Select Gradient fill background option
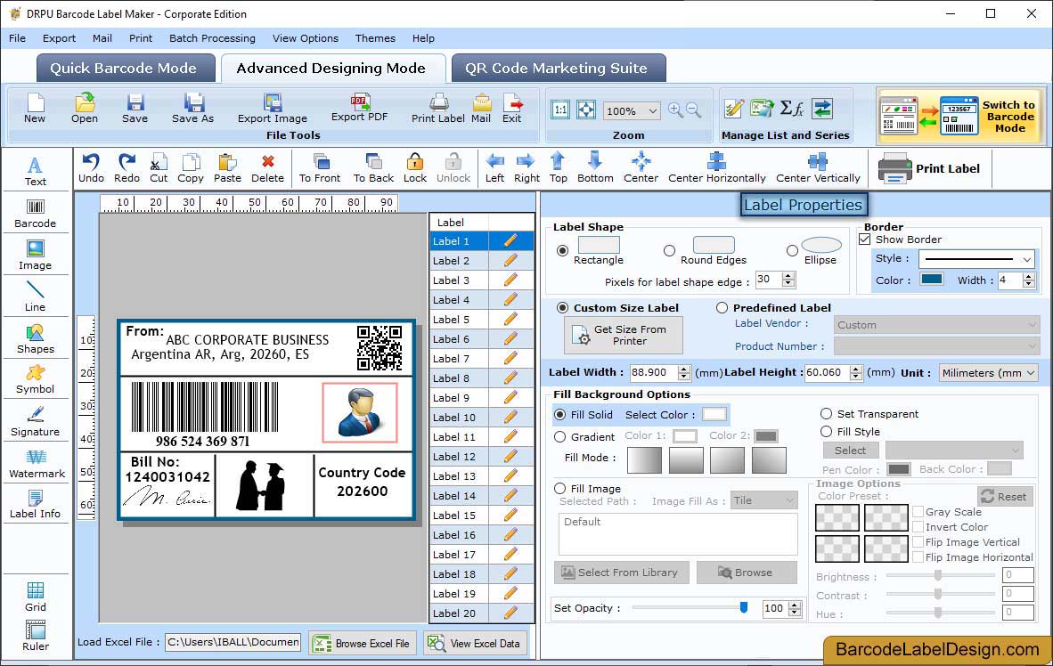The width and height of the screenshot is (1053, 666). [560, 436]
